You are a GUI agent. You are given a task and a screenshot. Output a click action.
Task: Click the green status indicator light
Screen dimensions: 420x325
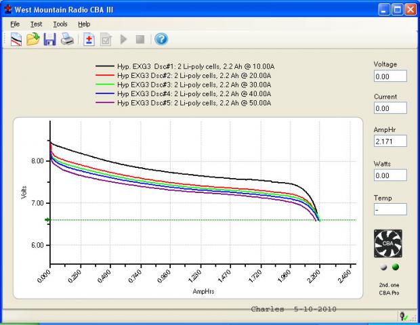coord(396,267)
